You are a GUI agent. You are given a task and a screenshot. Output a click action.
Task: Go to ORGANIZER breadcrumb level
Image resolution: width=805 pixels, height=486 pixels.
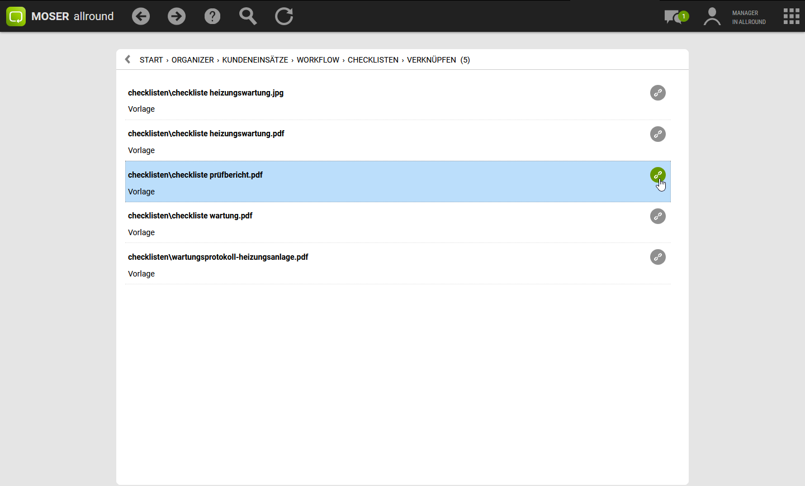(192, 60)
